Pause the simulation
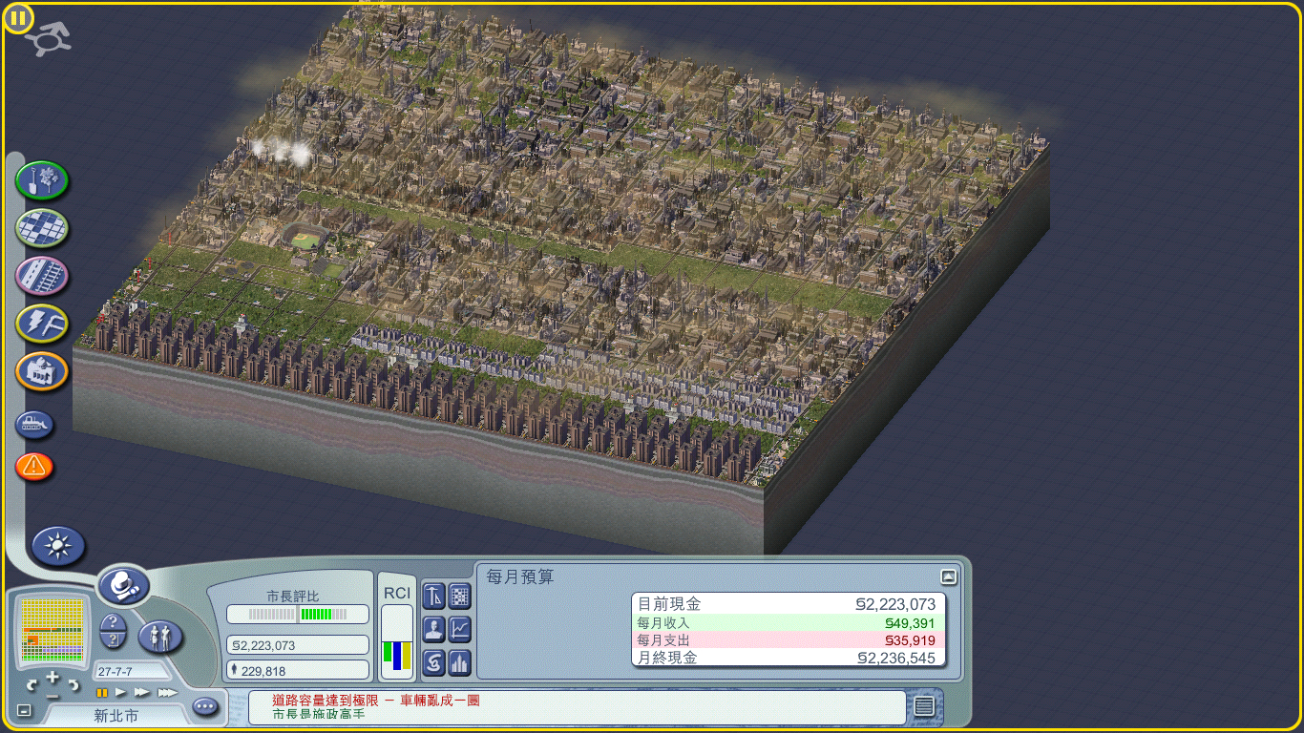 101,692
